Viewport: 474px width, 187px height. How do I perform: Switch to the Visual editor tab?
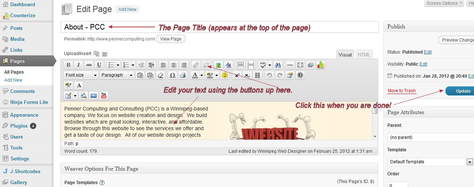(345, 55)
